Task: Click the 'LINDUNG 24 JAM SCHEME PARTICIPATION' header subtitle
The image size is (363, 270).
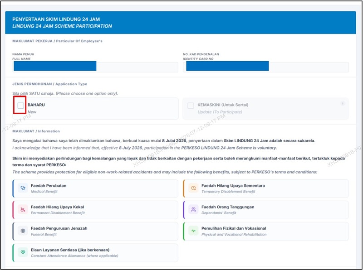Action: tap(62, 26)
